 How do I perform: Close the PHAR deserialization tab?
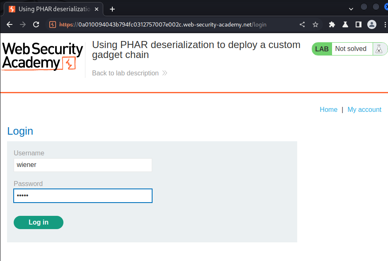pyautogui.click(x=97, y=9)
